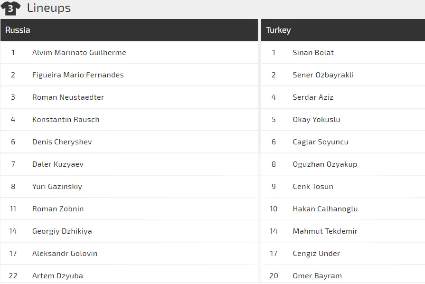Select the Russia team header
Image resolution: width=425 pixels, height=284 pixels.
(18, 30)
